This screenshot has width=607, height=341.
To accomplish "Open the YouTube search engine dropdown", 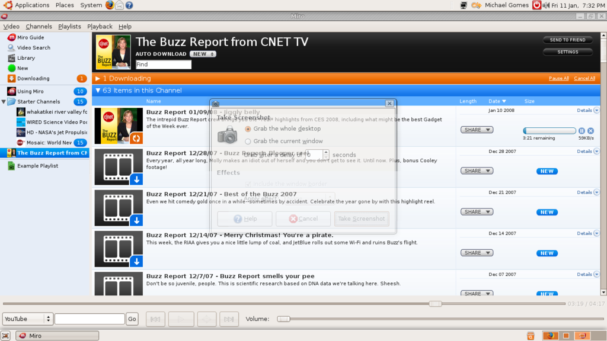I will point(27,319).
